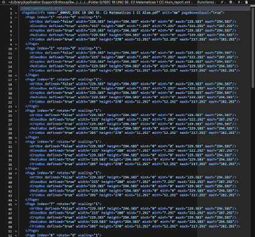
Task: Collapse the Page index="1" fold on line 3
Action: [x=16, y=18]
